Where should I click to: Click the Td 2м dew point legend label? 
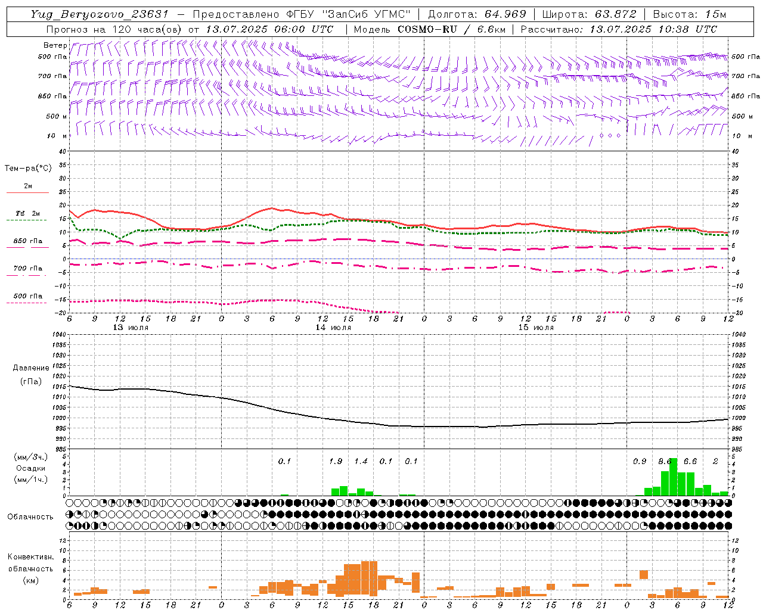(27, 213)
